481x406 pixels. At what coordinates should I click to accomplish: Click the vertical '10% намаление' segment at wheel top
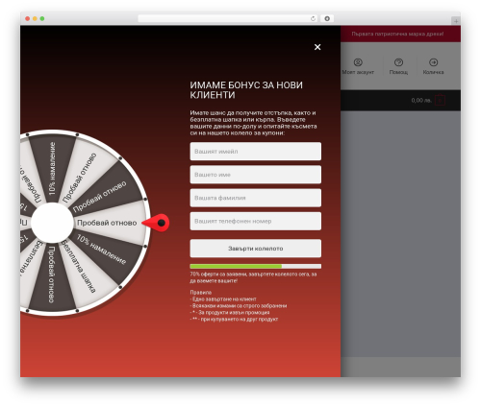tap(52, 169)
